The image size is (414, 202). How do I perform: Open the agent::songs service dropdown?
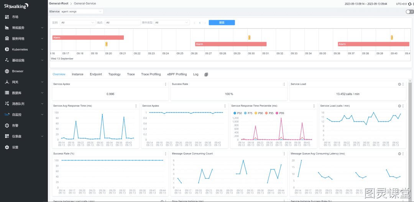click(x=81, y=11)
